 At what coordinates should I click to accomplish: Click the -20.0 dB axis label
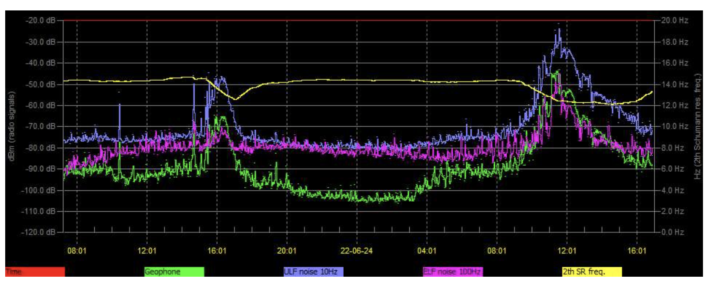pyautogui.click(x=41, y=20)
